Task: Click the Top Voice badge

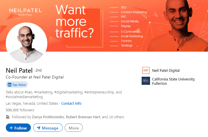Action: 17,85
